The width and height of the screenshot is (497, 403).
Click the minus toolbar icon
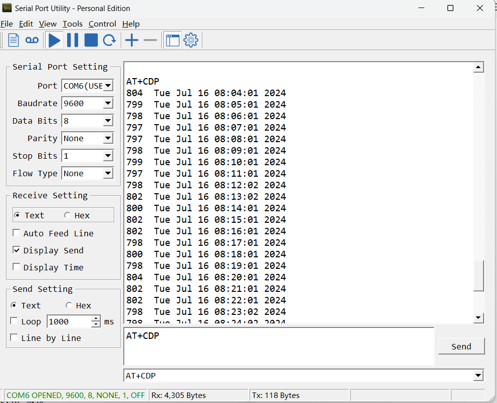150,40
